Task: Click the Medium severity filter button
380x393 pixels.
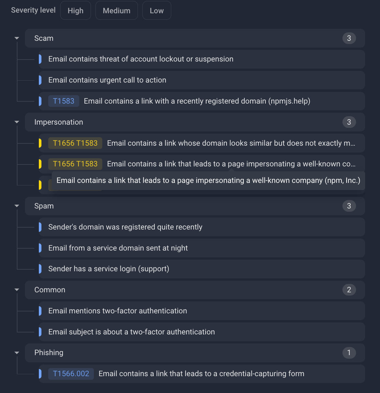Action: coord(117,10)
